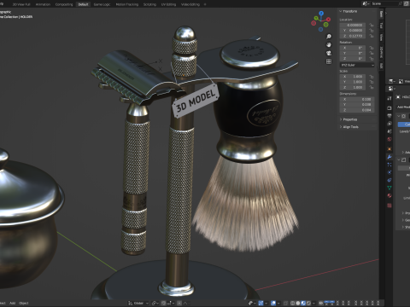The image size is (410, 307).
Task: Open the Modifiers wrench tab icon
Action: coord(389,157)
